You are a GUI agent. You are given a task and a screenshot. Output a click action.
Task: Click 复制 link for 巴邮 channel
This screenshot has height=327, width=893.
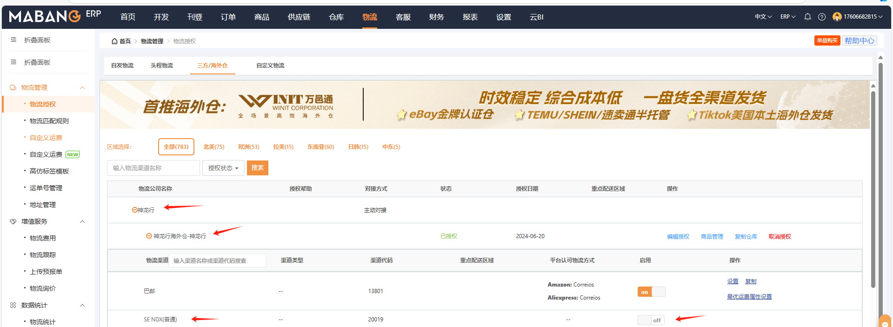click(751, 281)
